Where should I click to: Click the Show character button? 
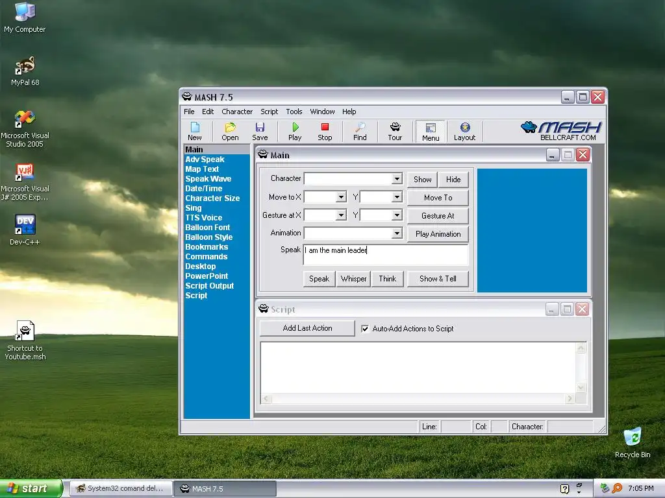click(422, 180)
